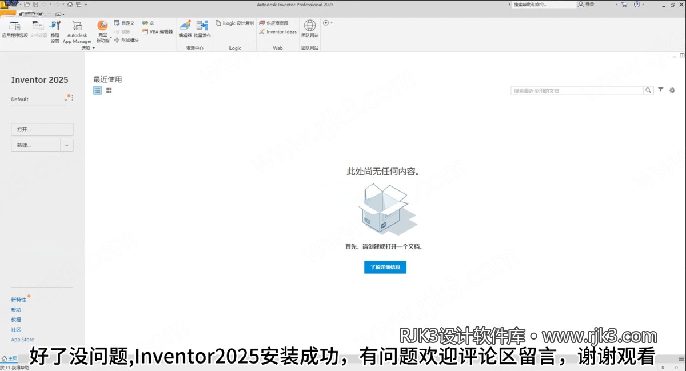Screen dimensions: 686x371
Task: Open the 新特性 what's new link
Action: (x=19, y=300)
